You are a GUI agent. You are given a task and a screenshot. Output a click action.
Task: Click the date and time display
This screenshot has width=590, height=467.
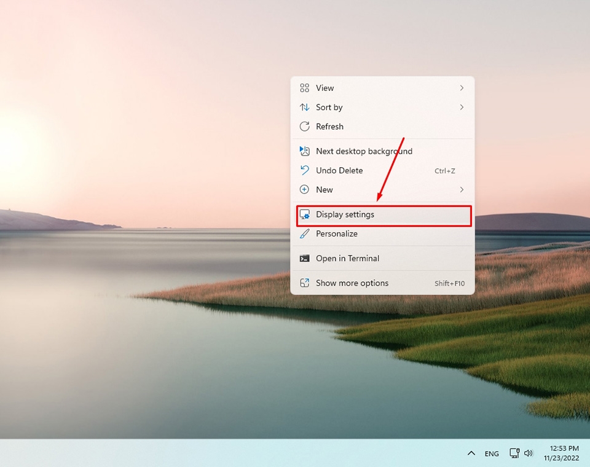[x=562, y=453]
